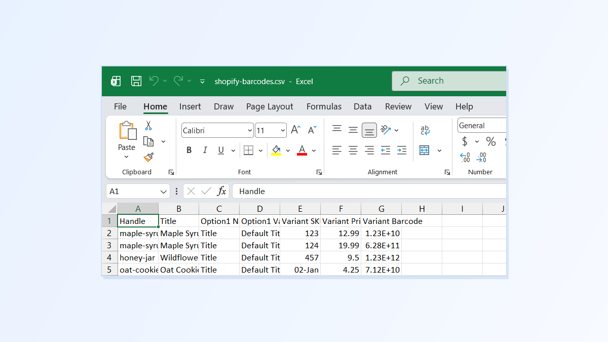608x342 pixels.
Task: Open Font Color palette dropdown
Action: 314,150
